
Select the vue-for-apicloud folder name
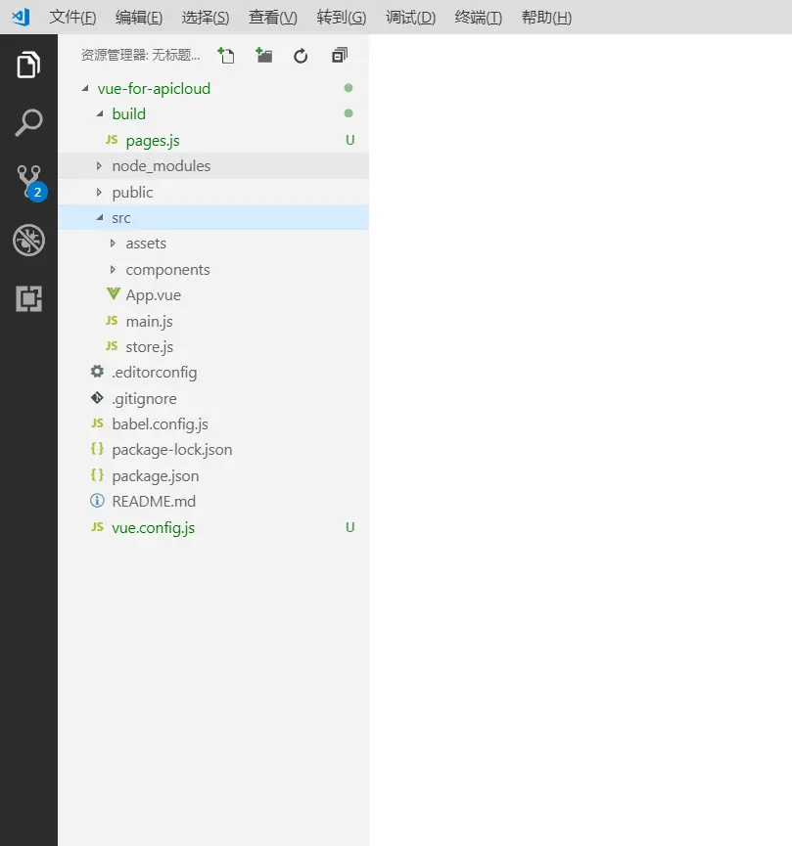[x=154, y=88]
